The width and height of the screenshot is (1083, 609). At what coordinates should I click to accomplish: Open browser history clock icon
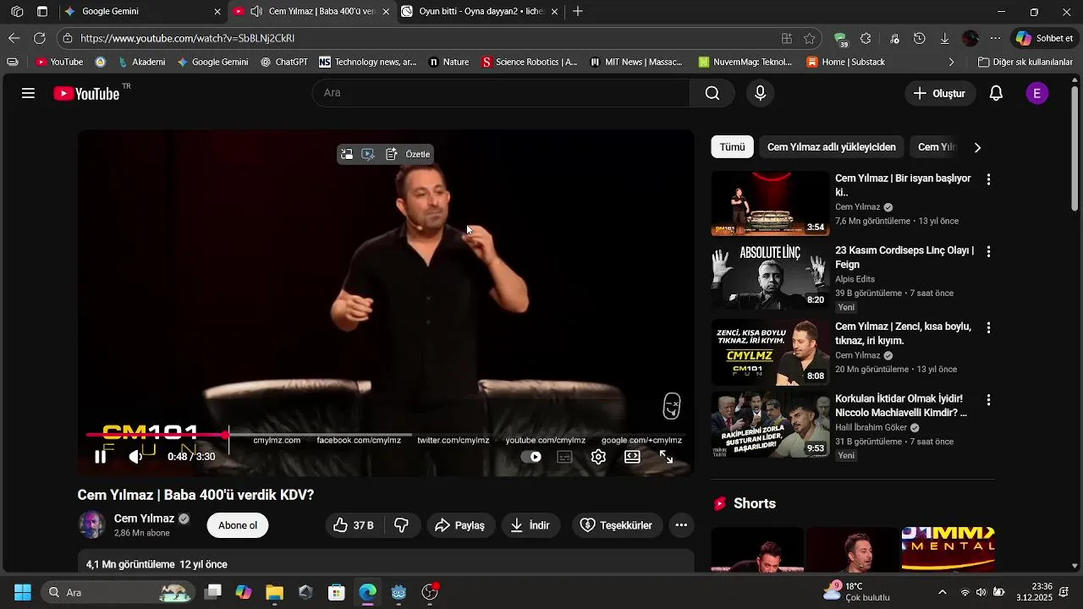click(920, 38)
